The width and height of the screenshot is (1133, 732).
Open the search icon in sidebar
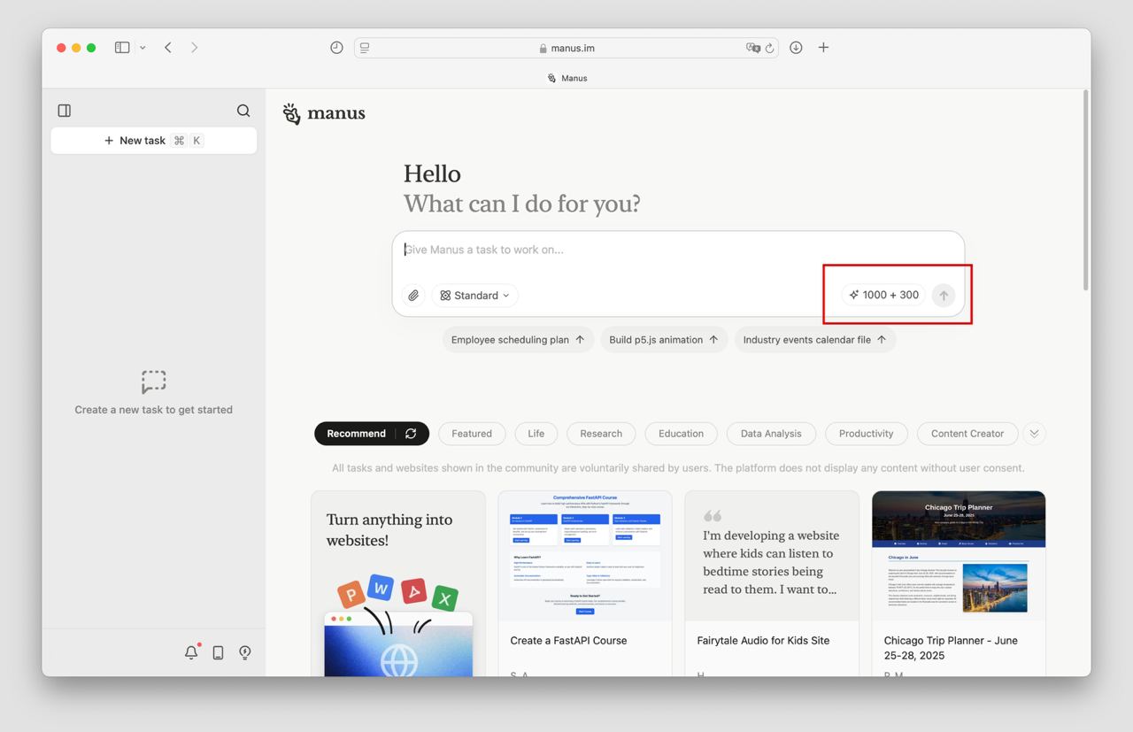[x=243, y=111]
